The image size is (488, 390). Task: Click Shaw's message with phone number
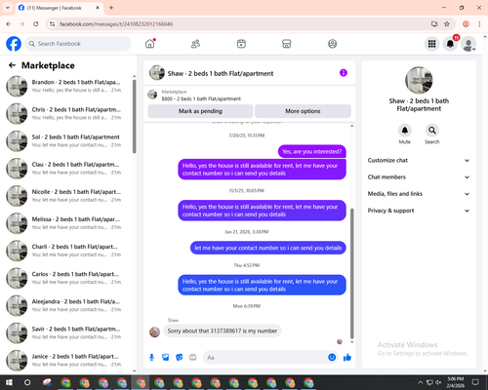click(x=223, y=331)
